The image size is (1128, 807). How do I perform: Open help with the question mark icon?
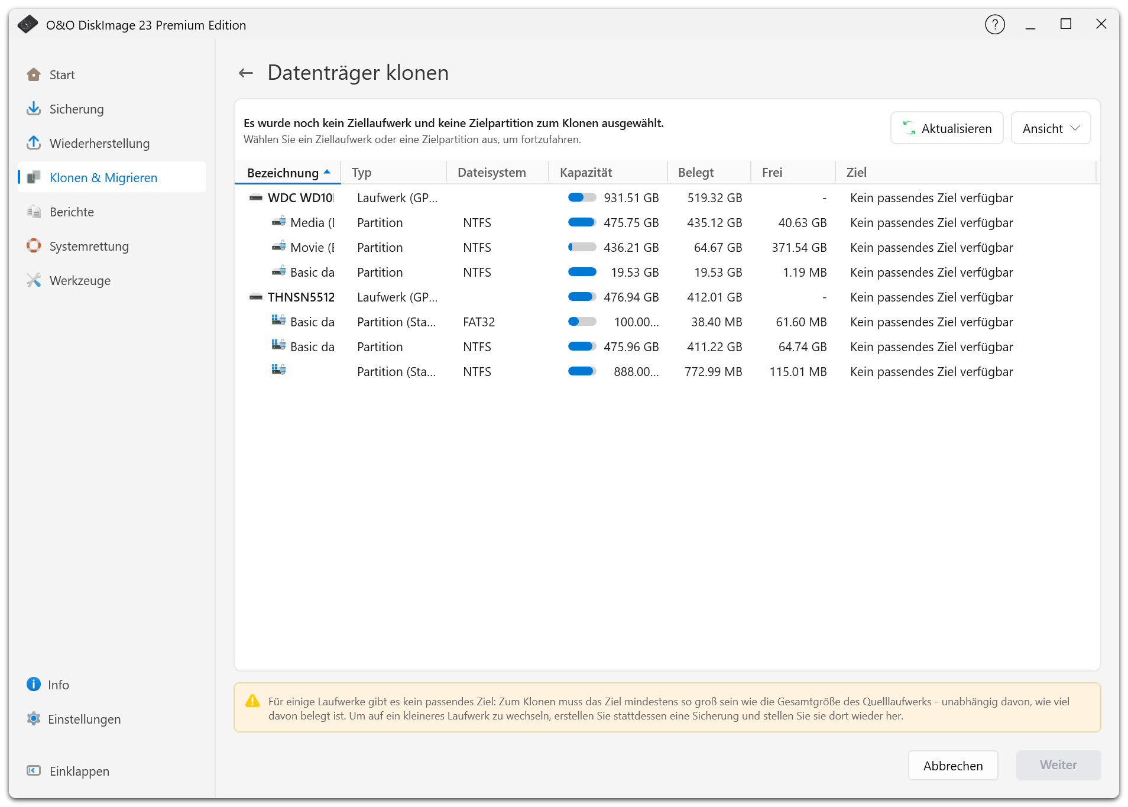click(x=995, y=24)
